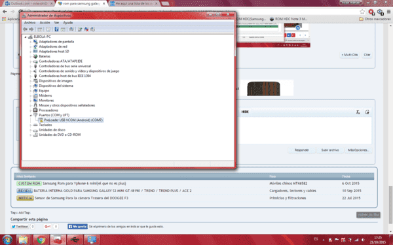The height and width of the screenshot is (245, 393).
Task: Click the Uninstall device icon with red X
Action: click(x=86, y=29)
